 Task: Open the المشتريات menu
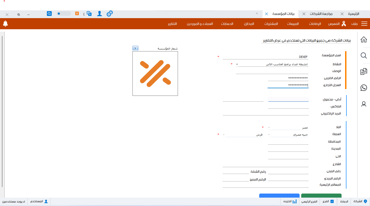[271, 24]
